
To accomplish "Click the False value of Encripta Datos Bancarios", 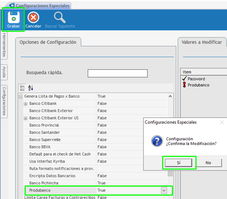I will (x=102, y=176).
